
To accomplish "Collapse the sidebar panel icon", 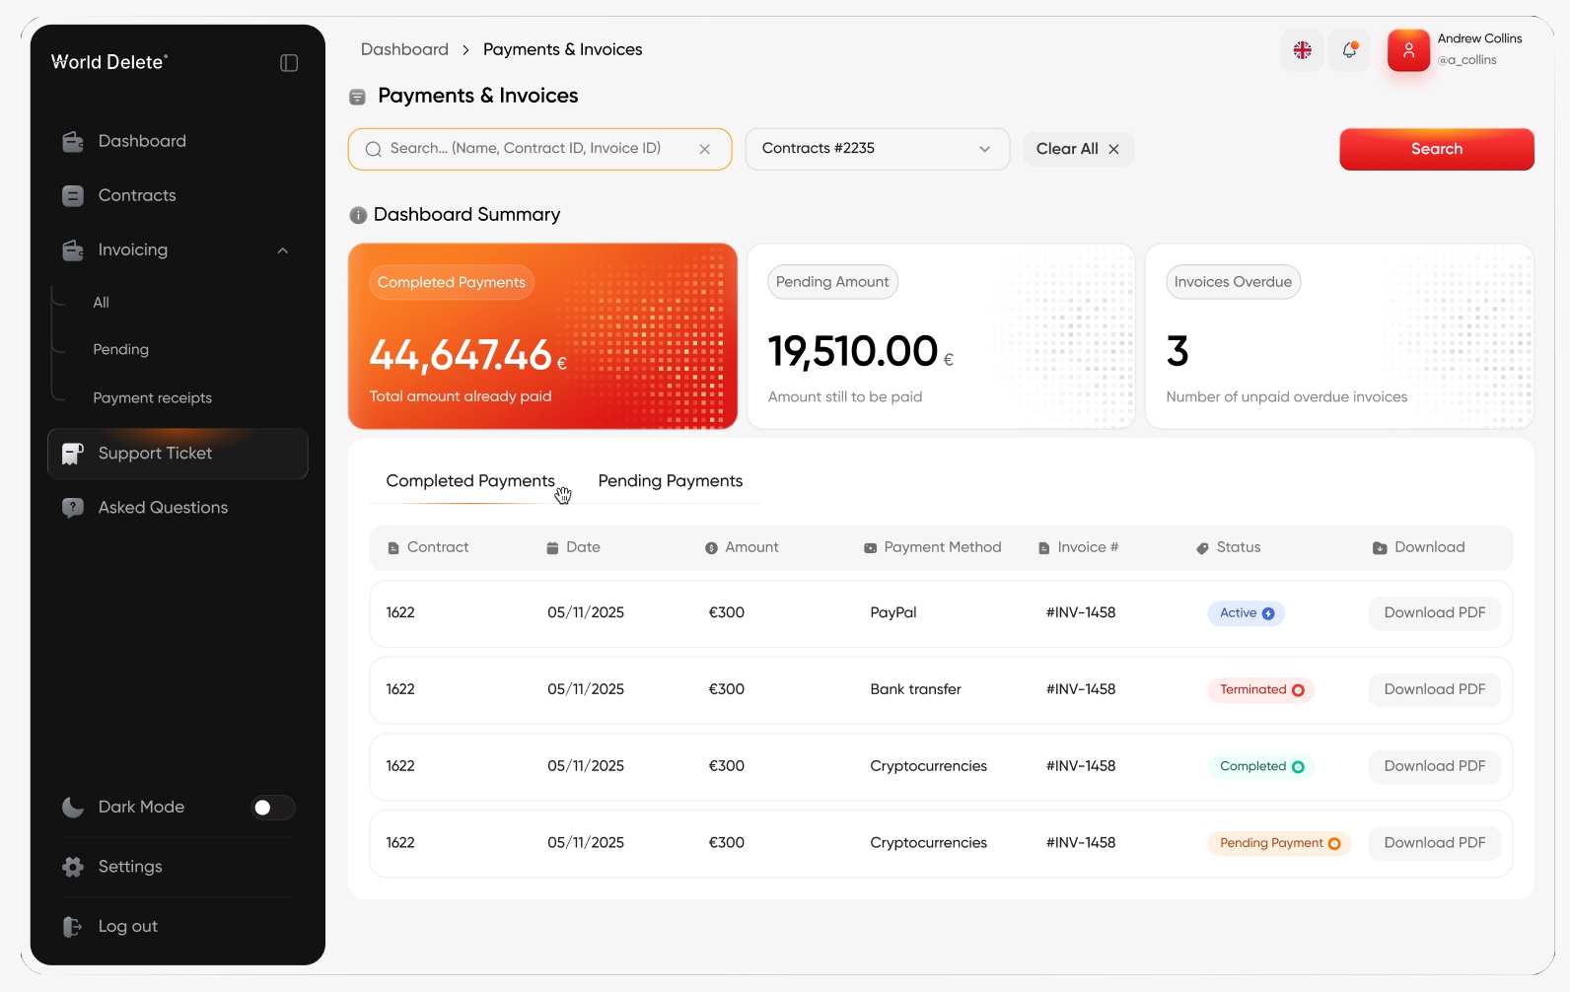I will point(289,63).
